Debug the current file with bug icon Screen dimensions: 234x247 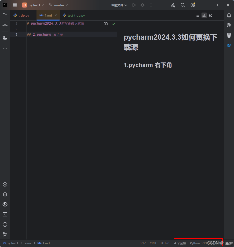(142, 5)
